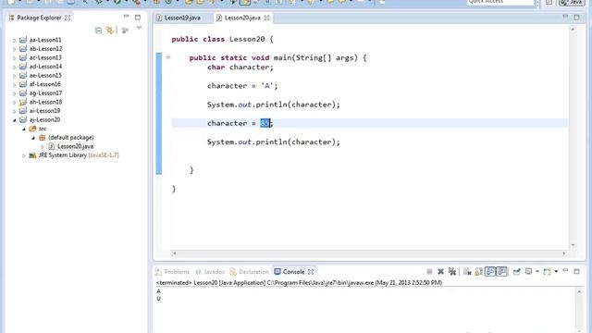Click Remove Launch (single X) in Console
Viewport: 592px width, 333px height.
coord(440,271)
